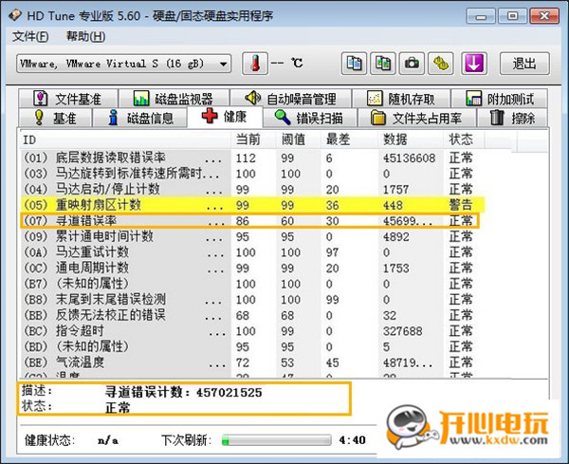Click the copy info to clipboard icon
569x464 pixels.
click(x=354, y=64)
